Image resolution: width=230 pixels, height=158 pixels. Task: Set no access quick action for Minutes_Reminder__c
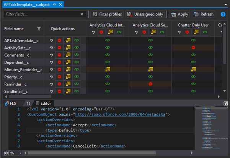59,69
